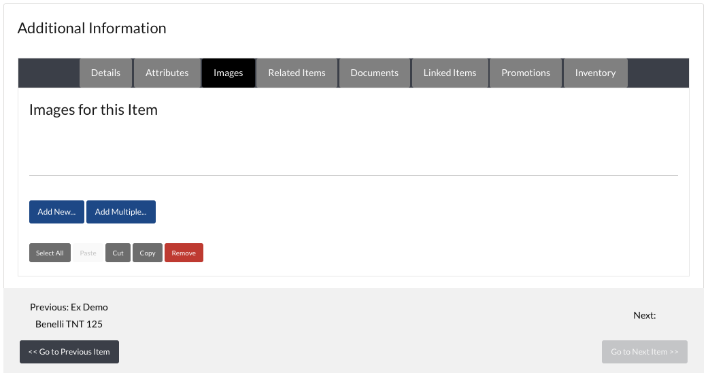This screenshot has height=377, width=708.
Task: Open the Details tab
Action: pos(105,73)
